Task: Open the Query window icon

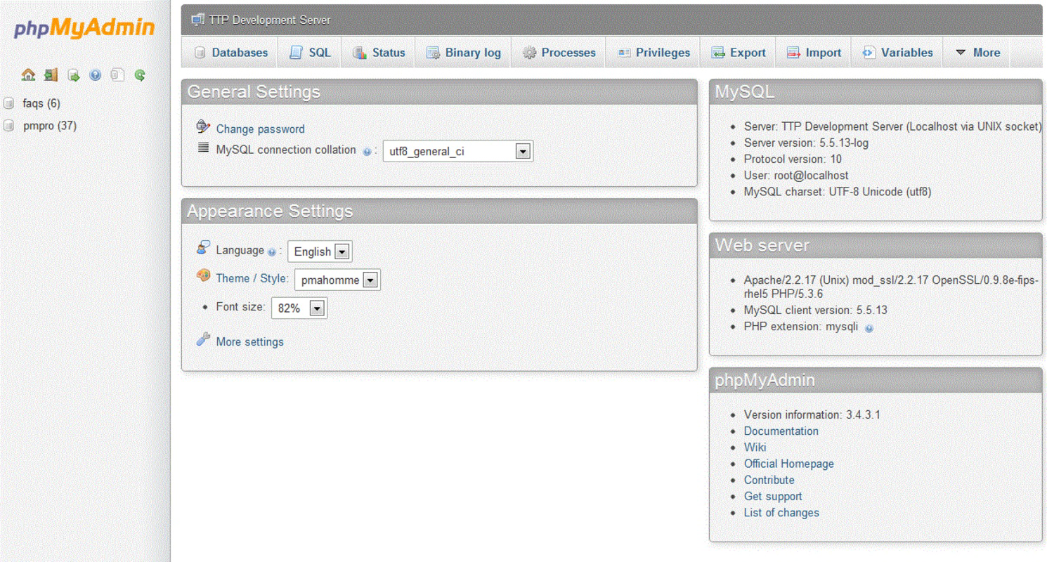Action: pos(73,74)
